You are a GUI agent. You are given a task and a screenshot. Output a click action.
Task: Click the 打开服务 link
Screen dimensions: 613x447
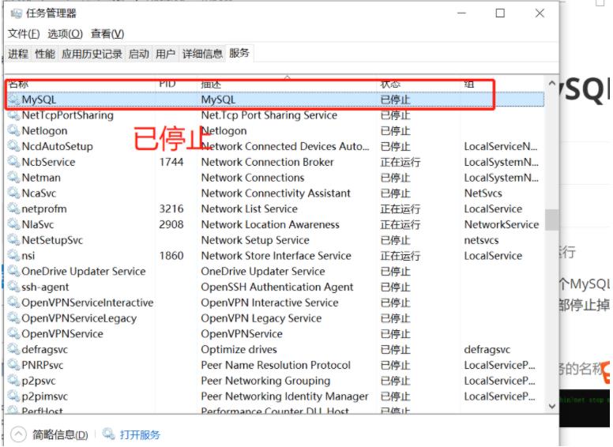click(140, 434)
